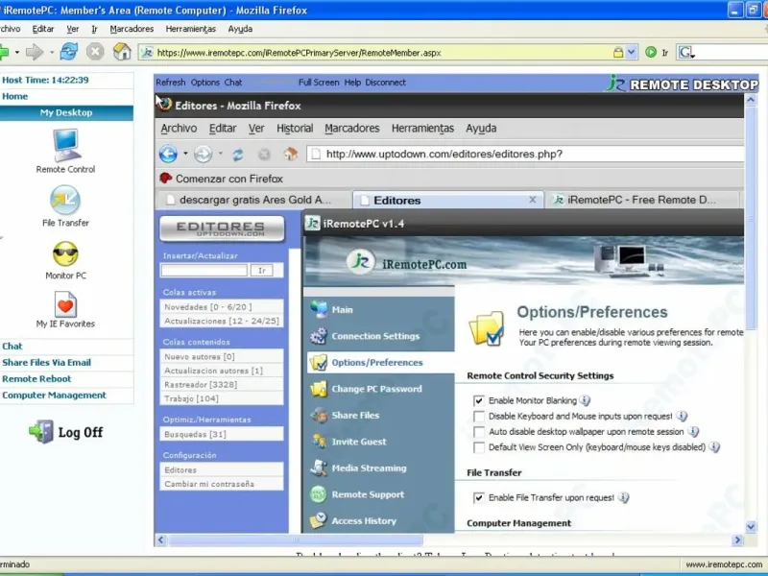This screenshot has width=768, height=576.
Task: Click remote Firefox forward arrow
Action: (203, 155)
